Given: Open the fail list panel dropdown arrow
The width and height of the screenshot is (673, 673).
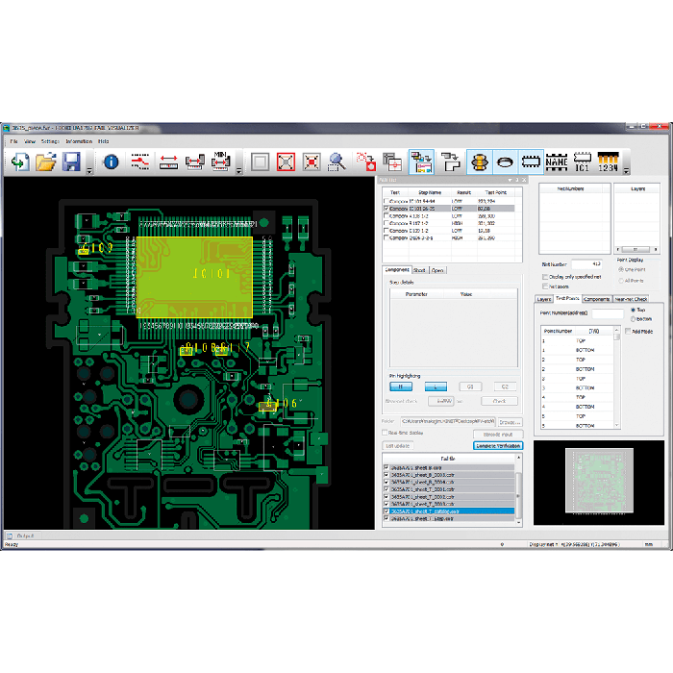Looking at the screenshot, I should click(x=510, y=181).
